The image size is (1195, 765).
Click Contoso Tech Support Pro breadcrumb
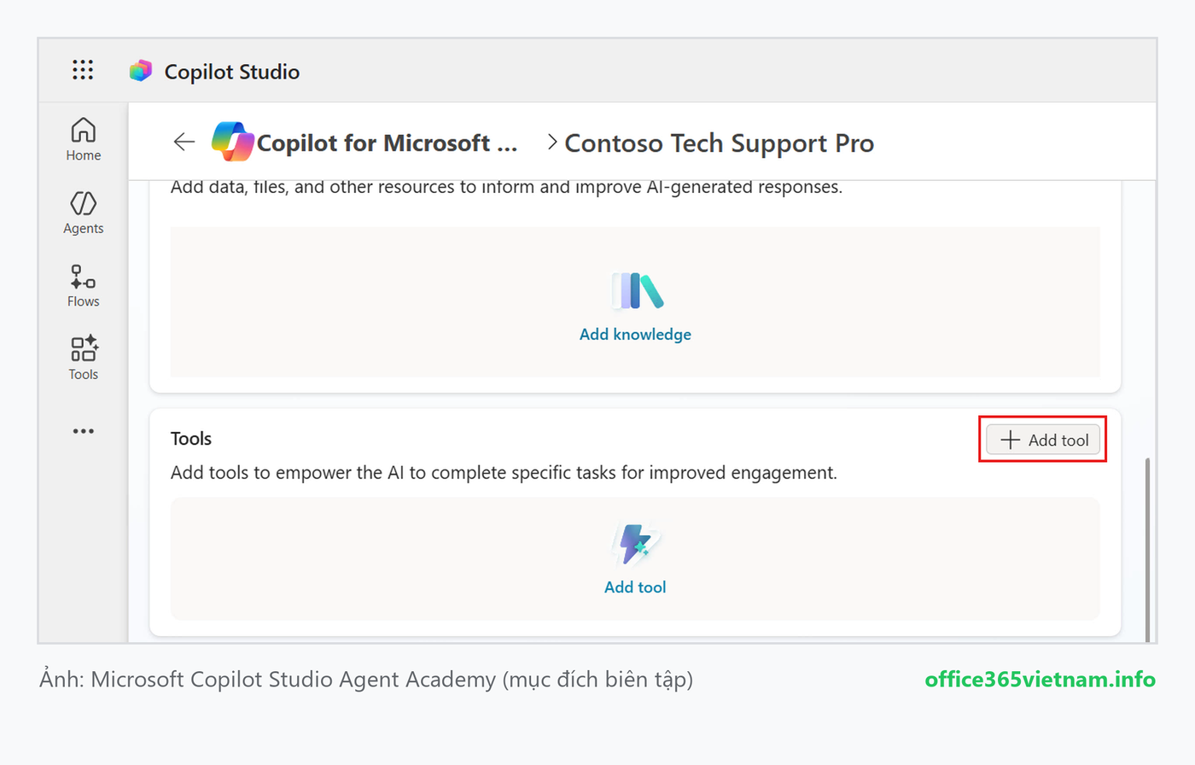click(719, 143)
